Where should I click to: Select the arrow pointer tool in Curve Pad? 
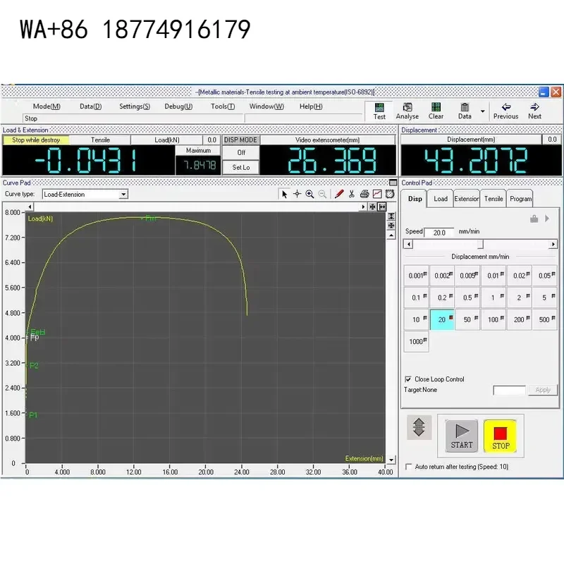click(284, 195)
